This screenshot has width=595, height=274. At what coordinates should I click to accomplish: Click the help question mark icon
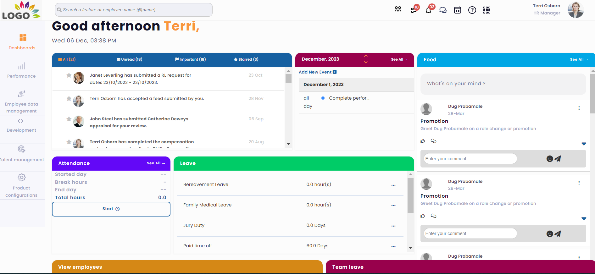[472, 10]
